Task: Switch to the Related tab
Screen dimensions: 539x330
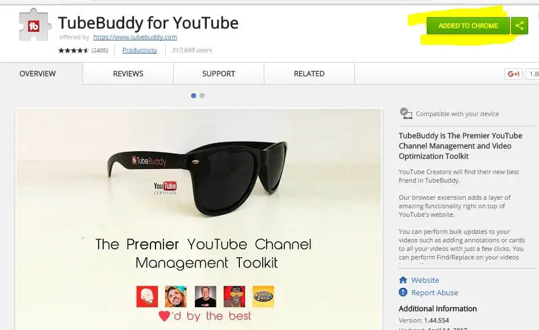Action: pyautogui.click(x=309, y=73)
